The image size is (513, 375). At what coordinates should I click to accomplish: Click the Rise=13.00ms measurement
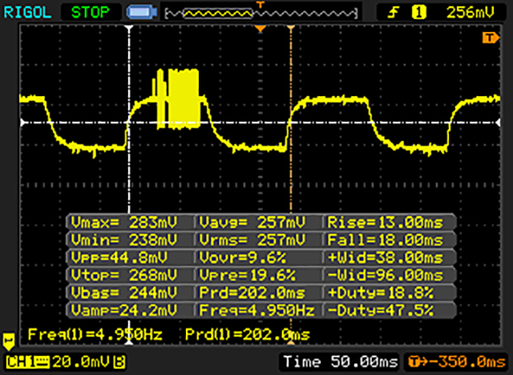point(390,222)
